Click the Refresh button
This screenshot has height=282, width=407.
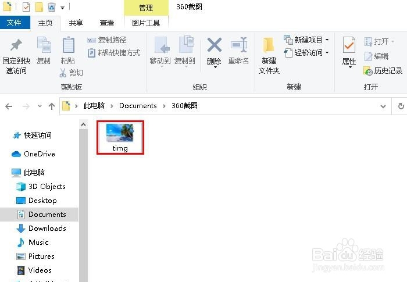pos(401,106)
